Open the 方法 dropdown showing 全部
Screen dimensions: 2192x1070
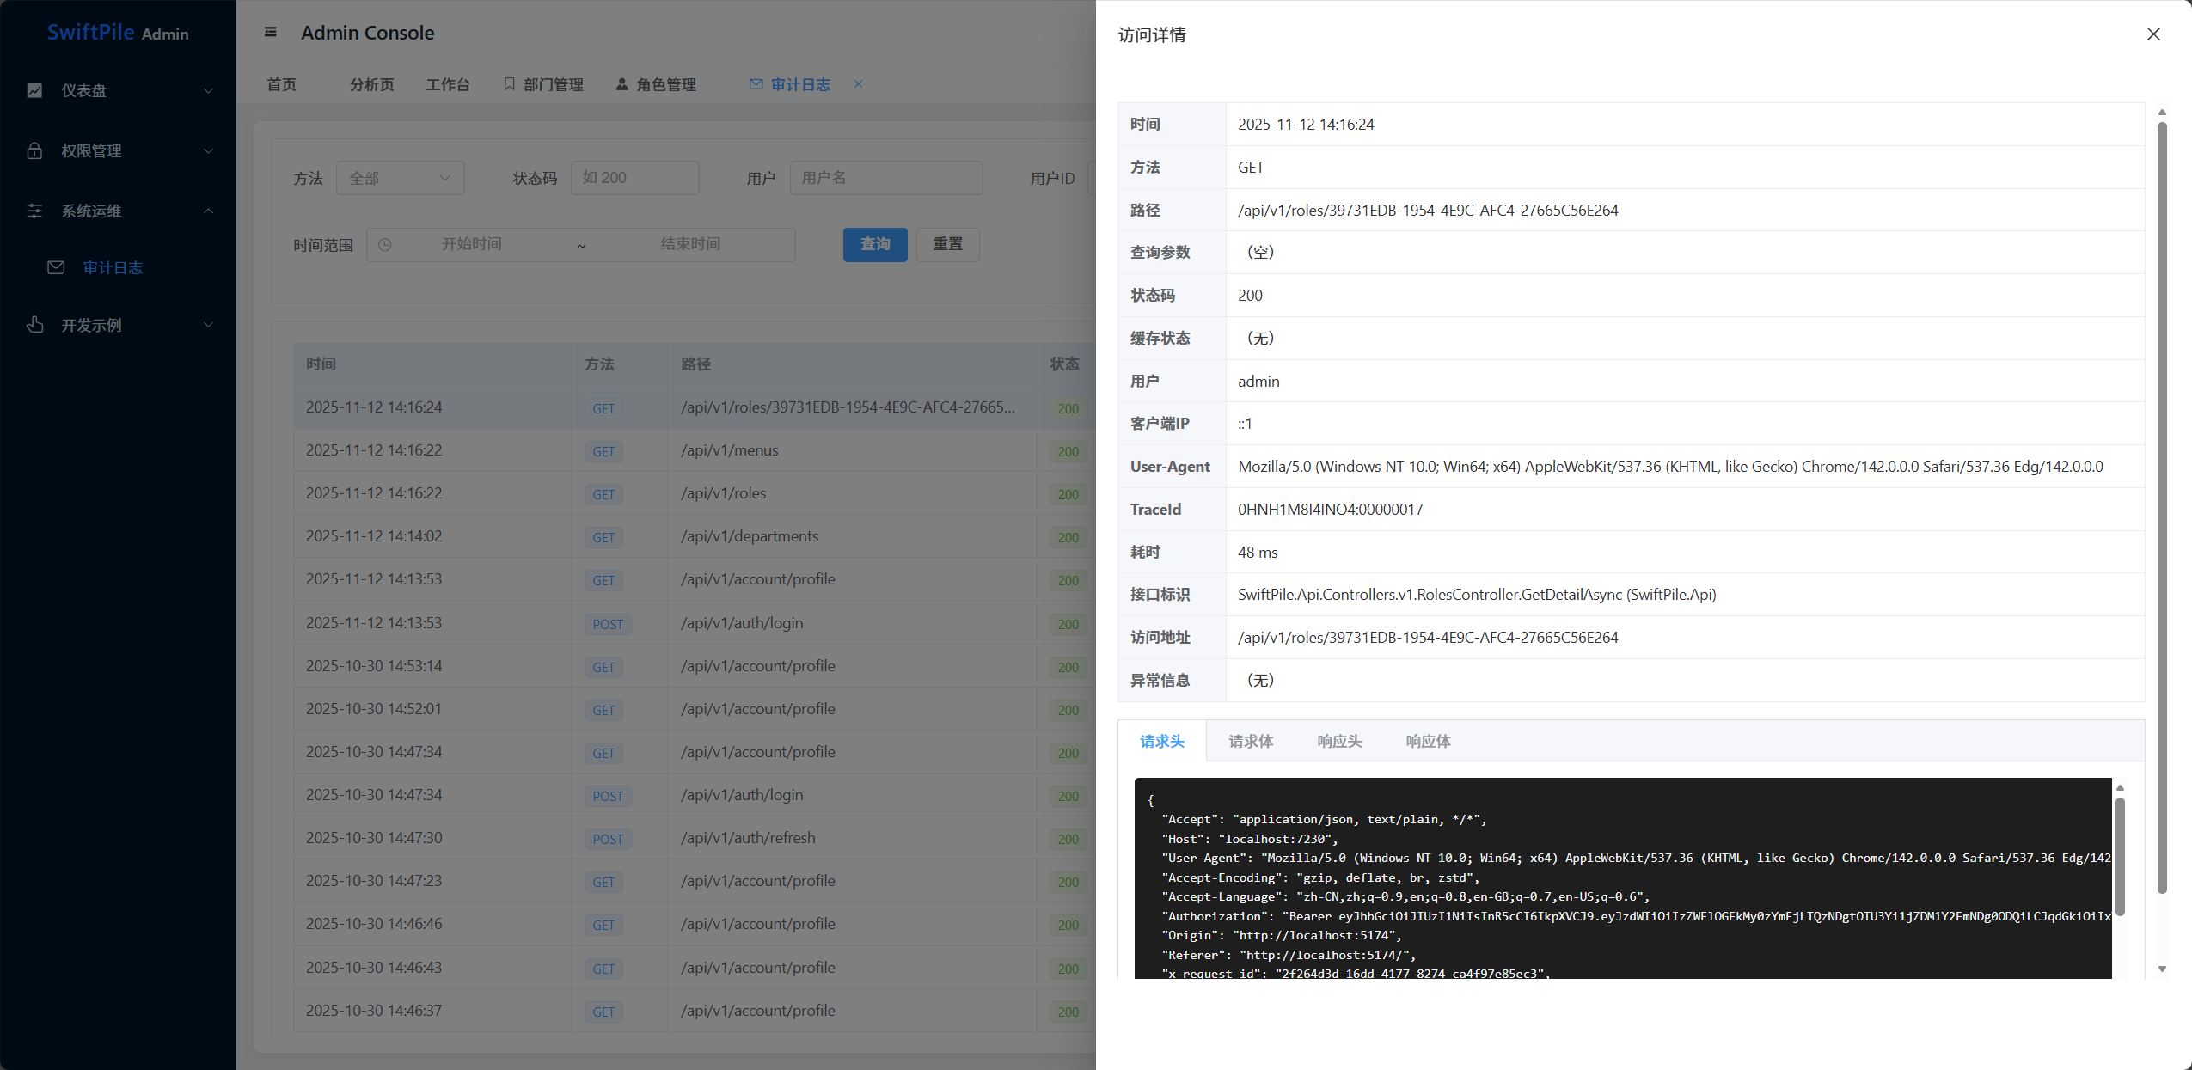click(400, 178)
